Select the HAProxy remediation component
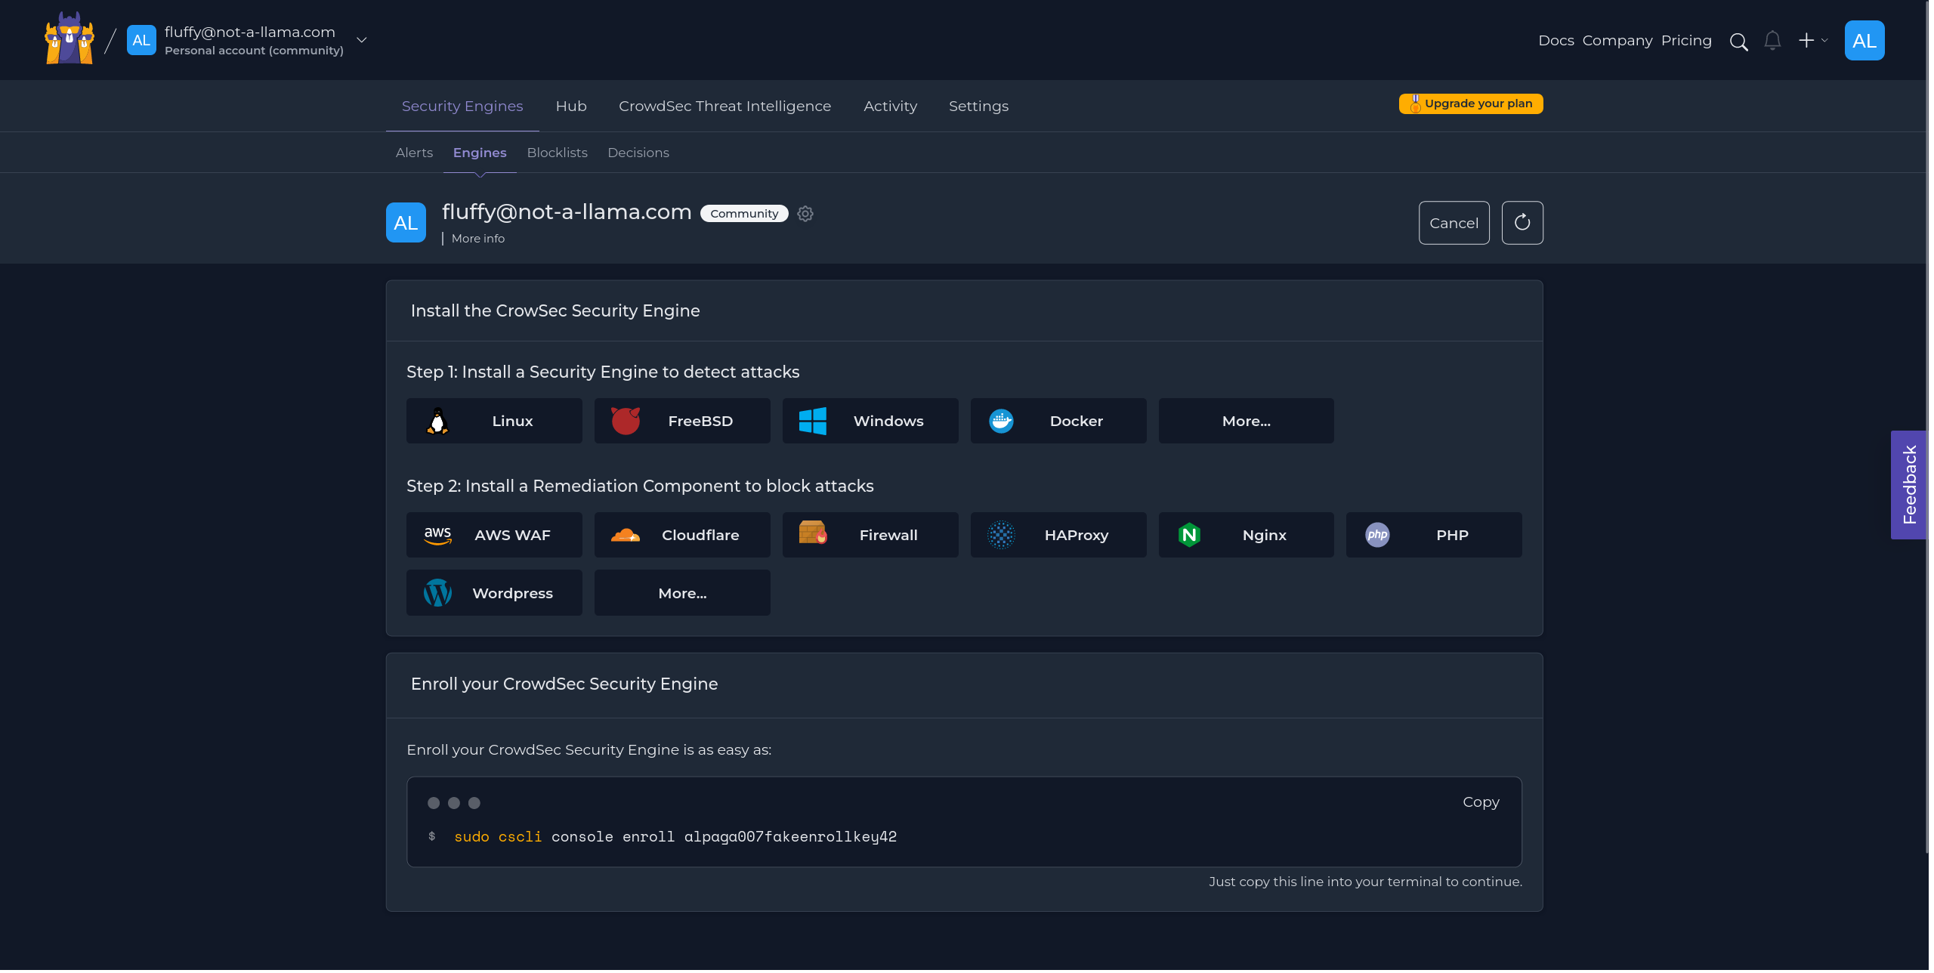Image resolution: width=1934 pixels, height=973 pixels. click(x=1058, y=534)
